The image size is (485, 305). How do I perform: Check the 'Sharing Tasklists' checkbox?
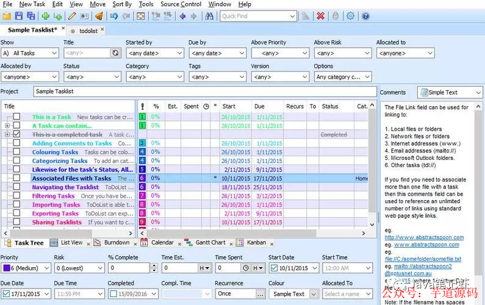[x=16, y=222]
